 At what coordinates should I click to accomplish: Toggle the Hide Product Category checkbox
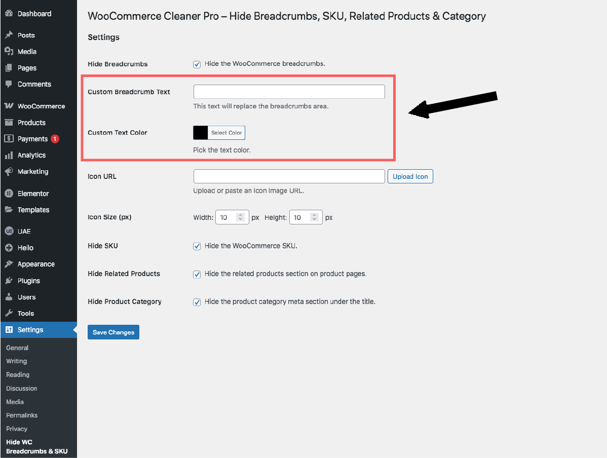pos(197,302)
